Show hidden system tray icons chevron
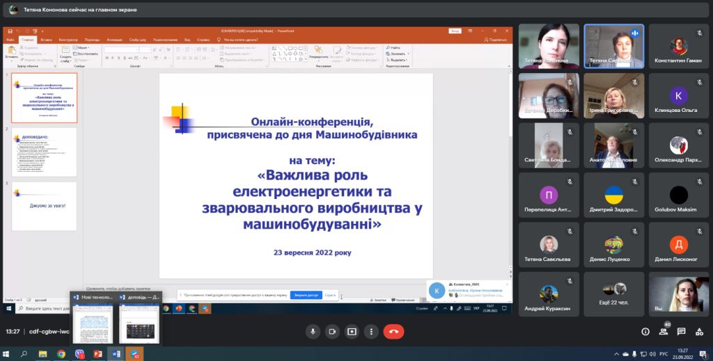713x361 pixels. (617, 354)
